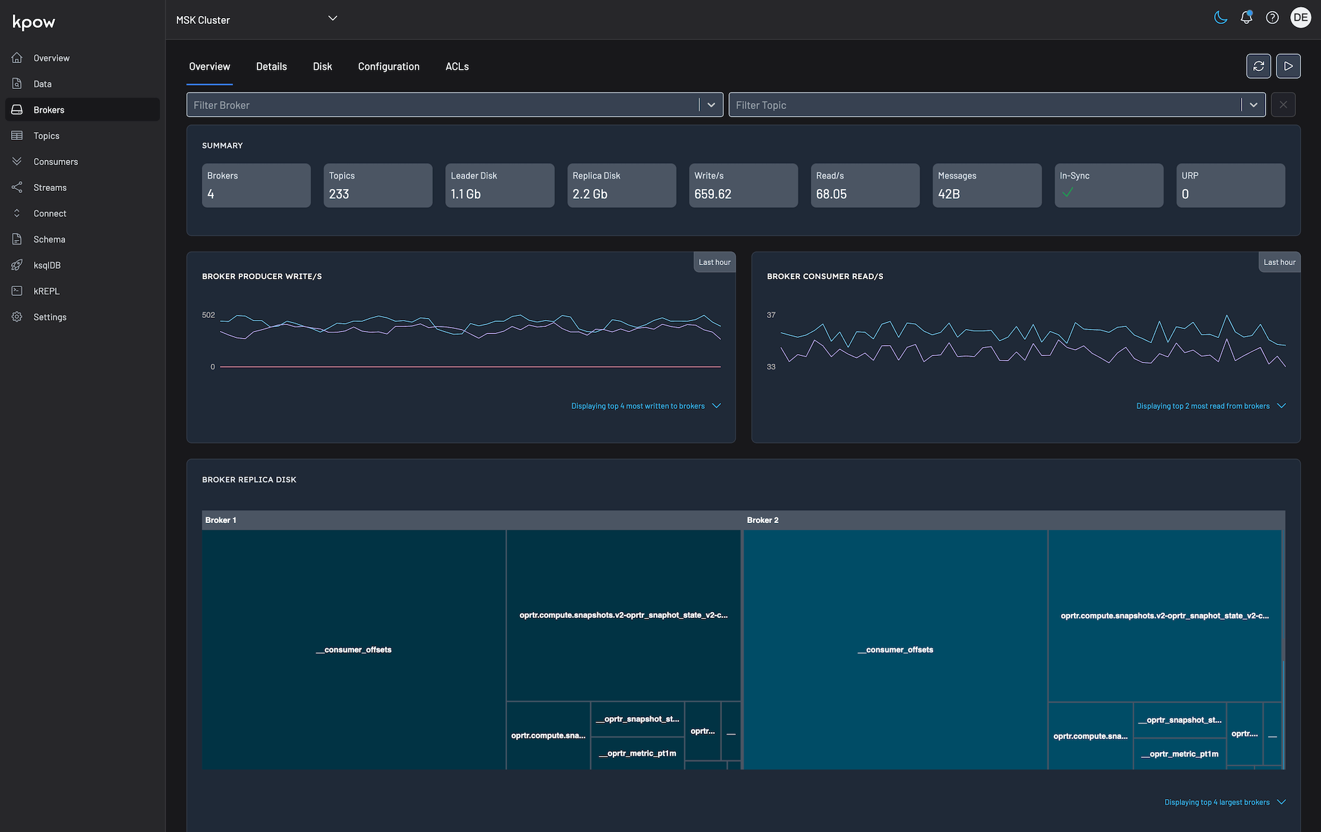Expand the MSK Cluster selector
The width and height of the screenshot is (1321, 832).
[332, 19]
